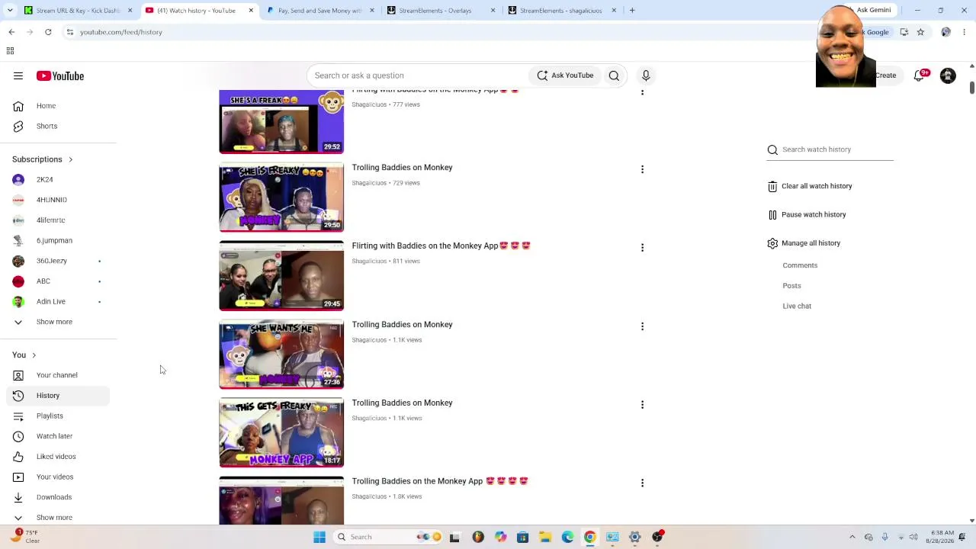Open three-dot menu for Trolling Baddies 18:17 video
The image size is (976, 549).
pos(642,405)
